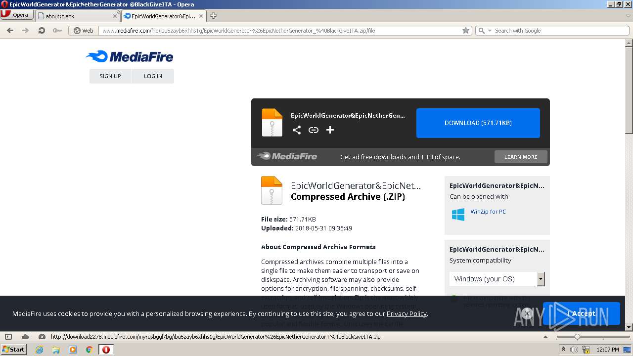Reload the current page
The height and width of the screenshot is (356, 633).
click(x=42, y=30)
